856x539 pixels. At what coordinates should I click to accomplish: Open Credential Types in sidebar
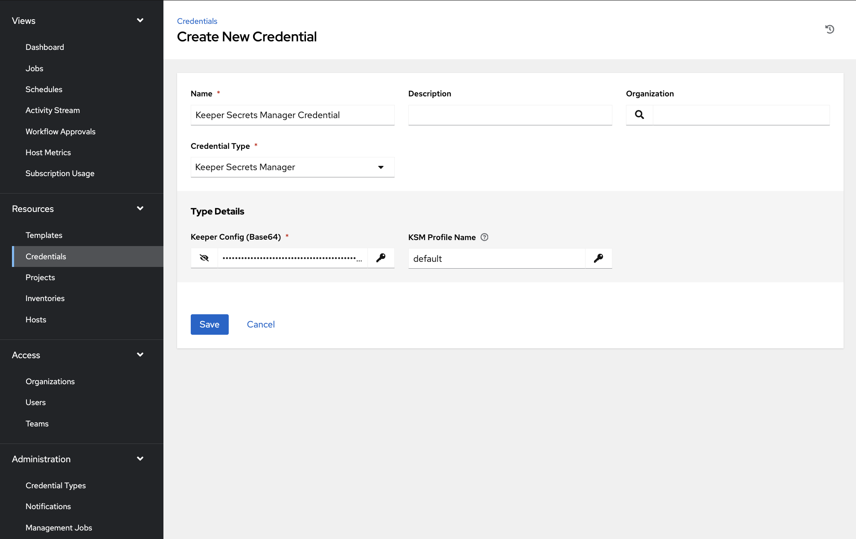[55, 486]
